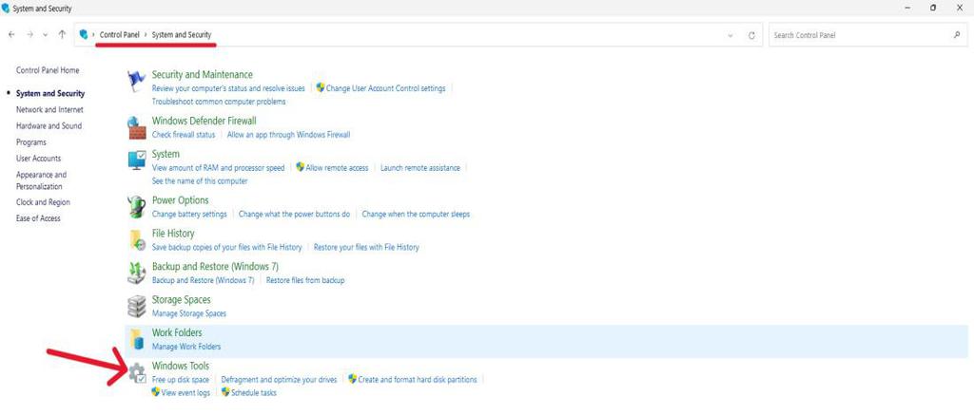
Task: Open User Accounts category
Action: (x=38, y=159)
